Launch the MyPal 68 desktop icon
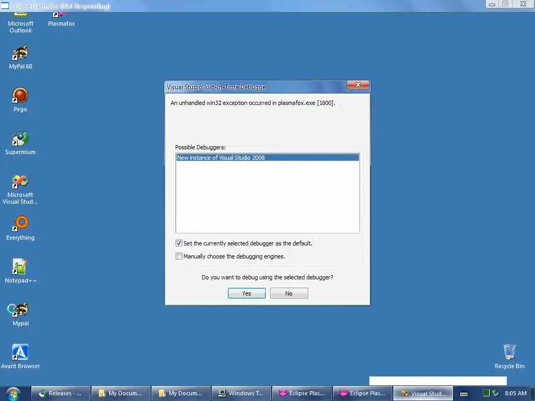The image size is (535, 401). 20,57
